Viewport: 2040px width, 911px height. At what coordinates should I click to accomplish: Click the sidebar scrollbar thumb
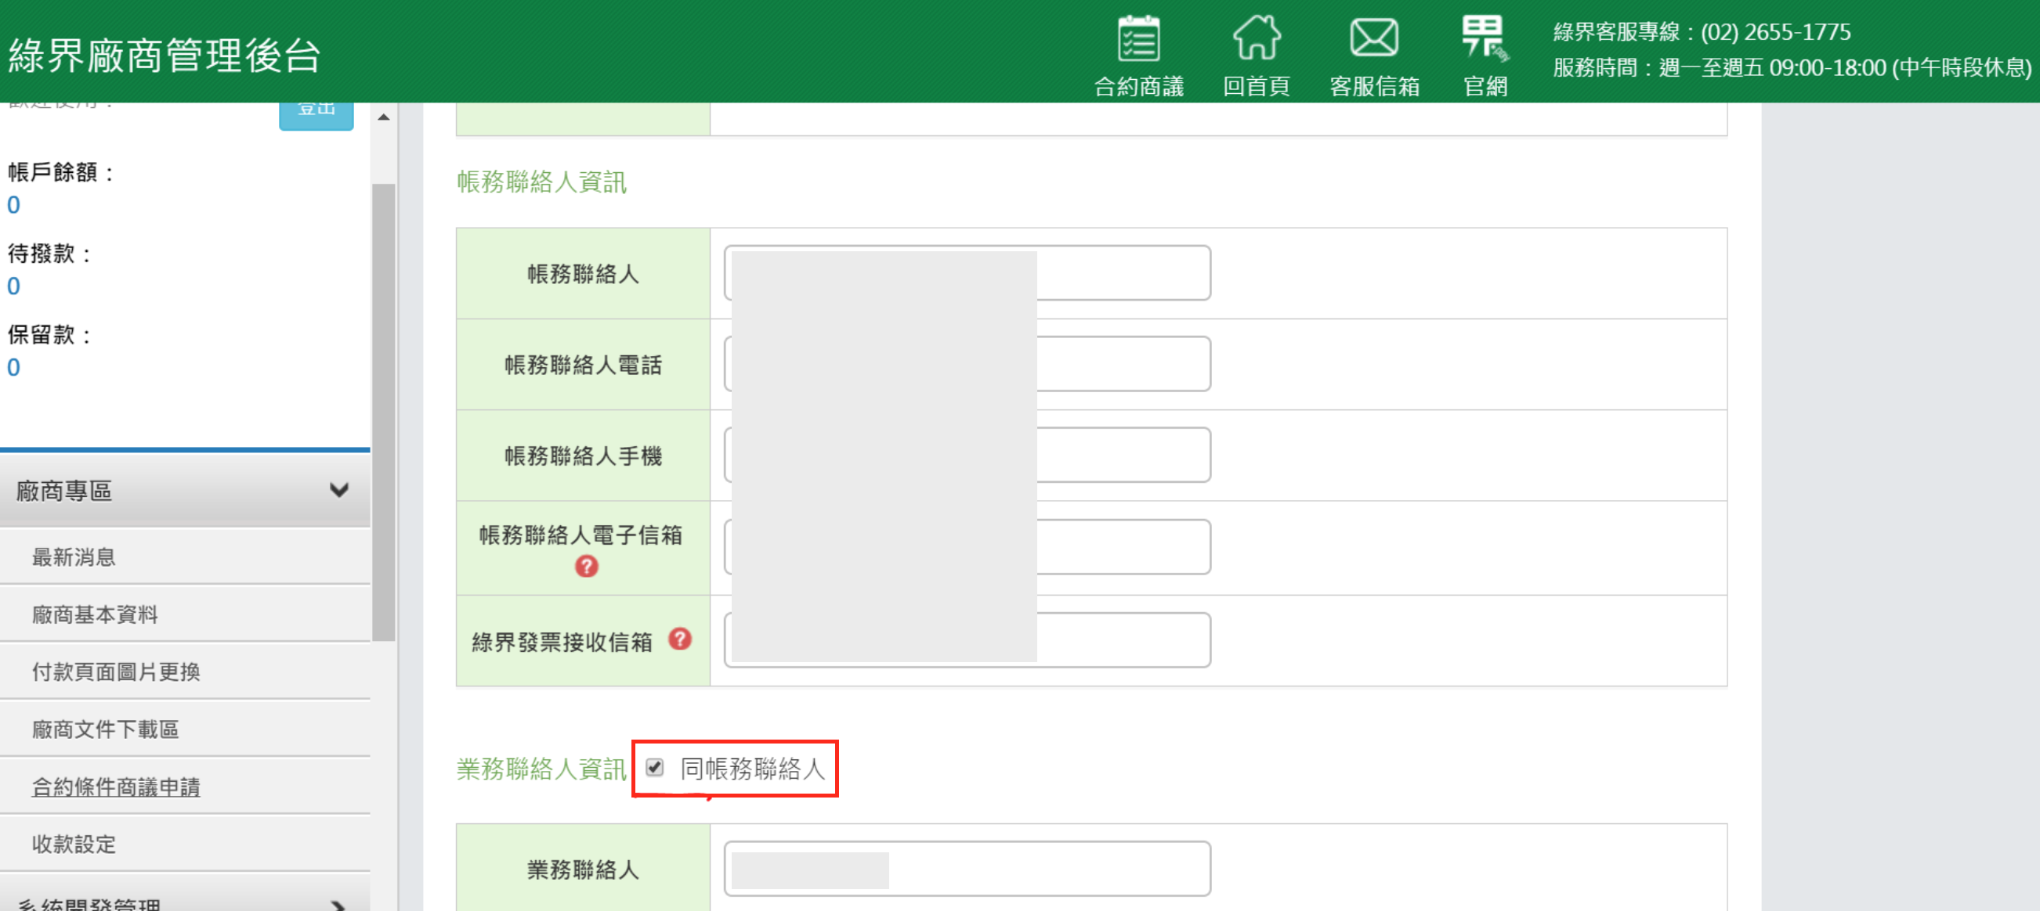click(x=384, y=412)
